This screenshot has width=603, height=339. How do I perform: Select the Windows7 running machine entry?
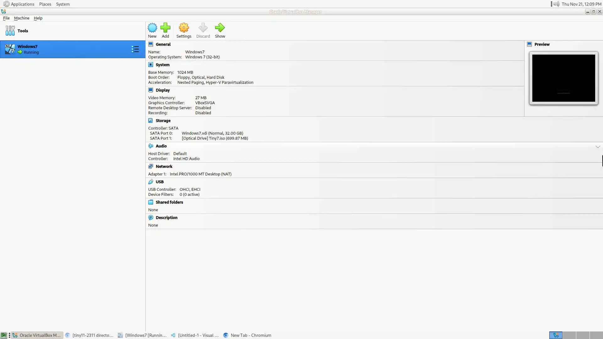63,49
